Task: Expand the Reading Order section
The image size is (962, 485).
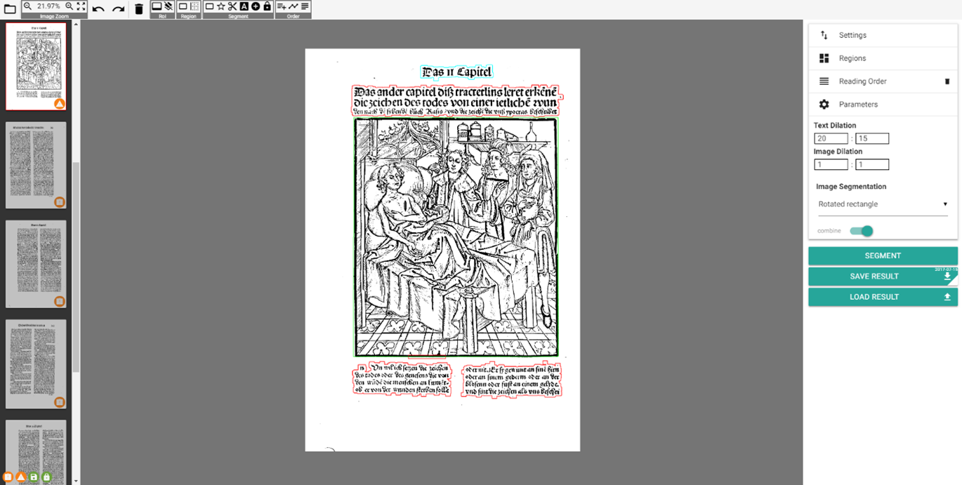Action: click(x=883, y=81)
